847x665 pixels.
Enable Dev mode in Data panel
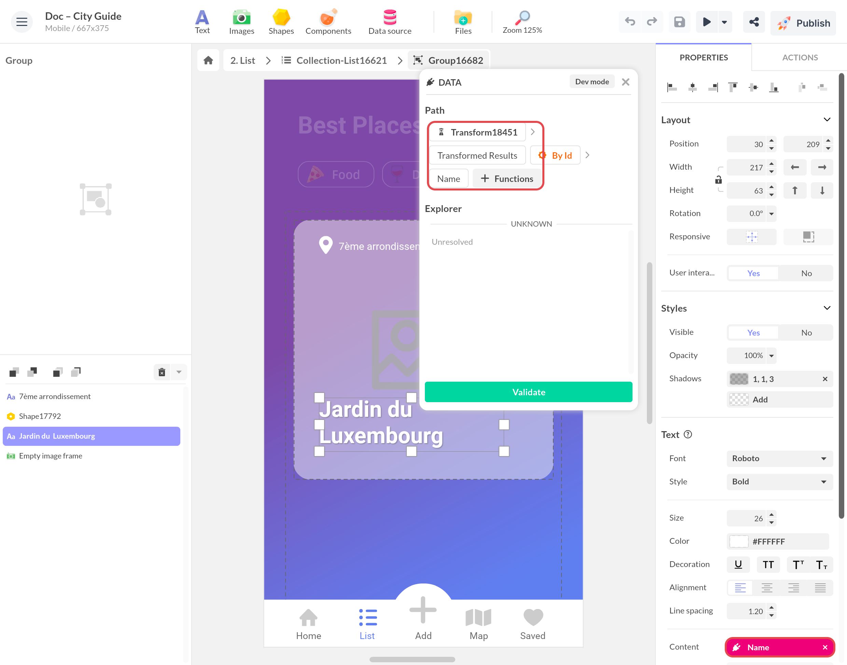(x=592, y=82)
